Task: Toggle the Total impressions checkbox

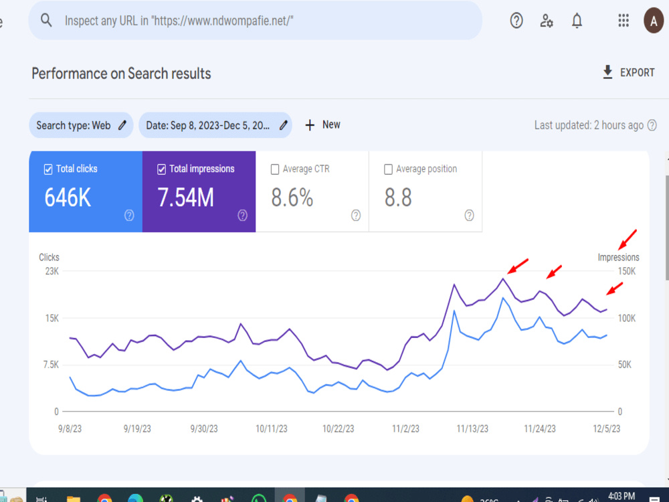Action: [x=161, y=169]
